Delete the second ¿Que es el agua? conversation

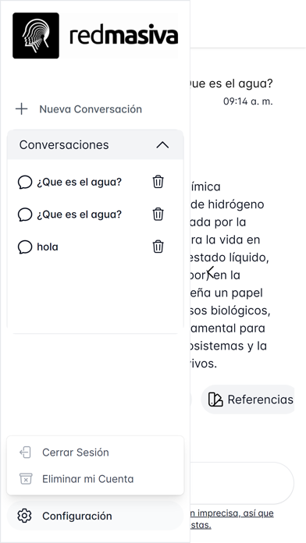[158, 215]
